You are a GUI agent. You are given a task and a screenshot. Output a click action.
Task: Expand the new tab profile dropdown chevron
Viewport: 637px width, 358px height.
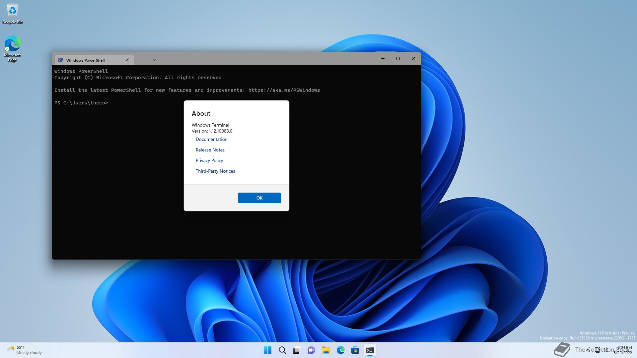155,60
